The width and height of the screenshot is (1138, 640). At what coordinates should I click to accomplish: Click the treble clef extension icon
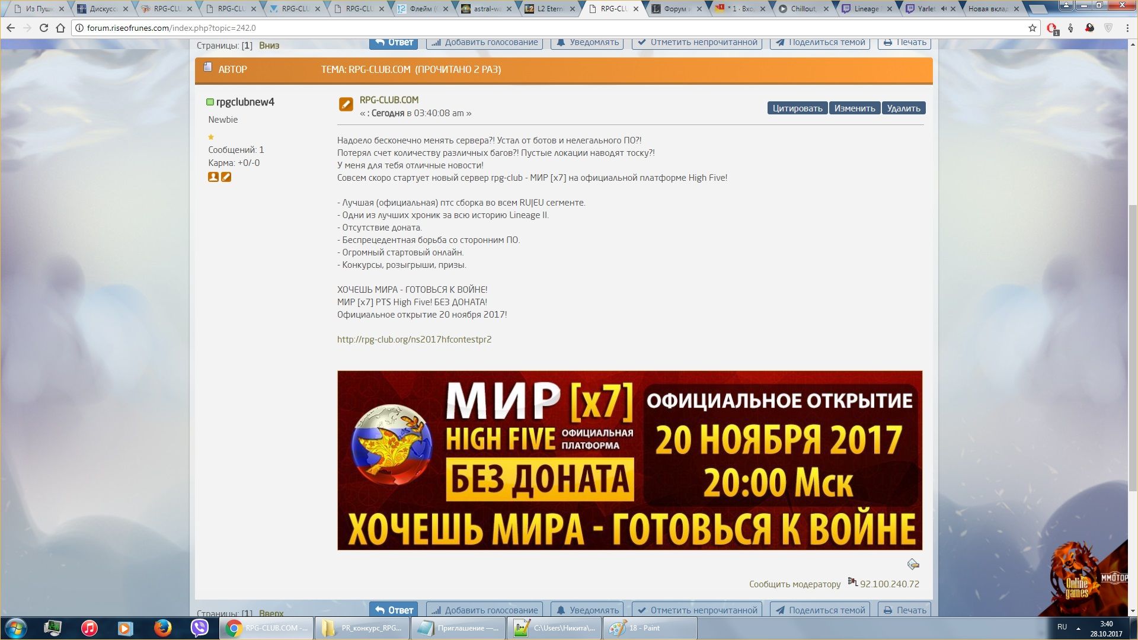(1070, 28)
